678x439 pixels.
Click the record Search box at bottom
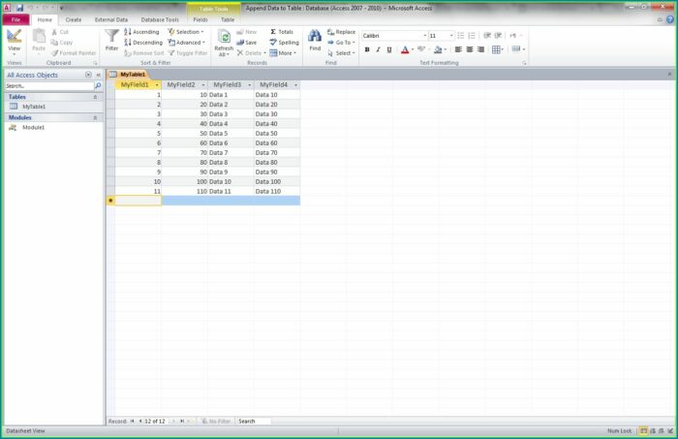click(x=254, y=421)
